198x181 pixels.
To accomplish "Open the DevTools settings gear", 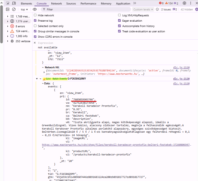I will point(184,3).
